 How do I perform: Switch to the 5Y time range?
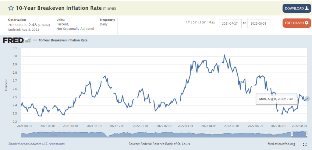tap(195, 23)
